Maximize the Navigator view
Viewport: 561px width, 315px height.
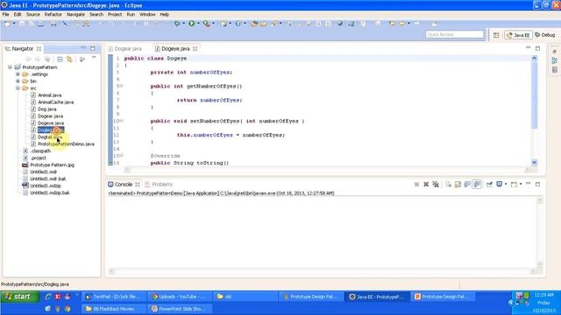(93, 48)
